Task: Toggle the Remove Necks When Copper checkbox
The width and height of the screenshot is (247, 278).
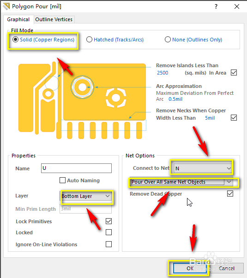Action: (x=234, y=117)
